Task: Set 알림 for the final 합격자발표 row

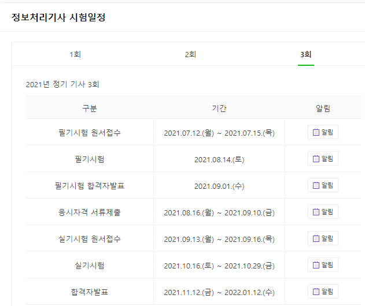Action: pos(323,292)
